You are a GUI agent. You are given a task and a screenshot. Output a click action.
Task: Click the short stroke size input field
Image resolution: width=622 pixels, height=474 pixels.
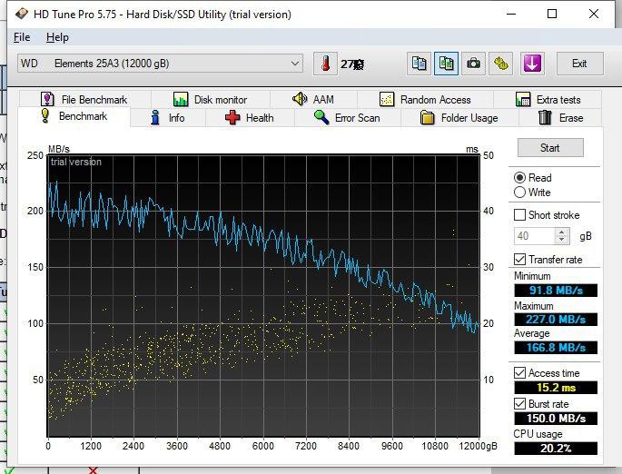[x=534, y=236]
